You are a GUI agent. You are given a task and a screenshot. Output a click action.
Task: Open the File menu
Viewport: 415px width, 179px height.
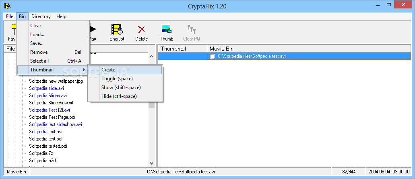point(10,16)
